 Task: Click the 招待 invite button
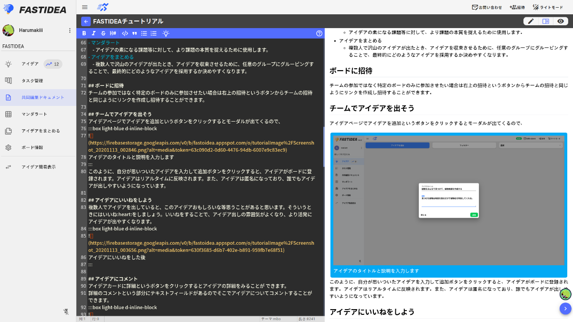[517, 7]
